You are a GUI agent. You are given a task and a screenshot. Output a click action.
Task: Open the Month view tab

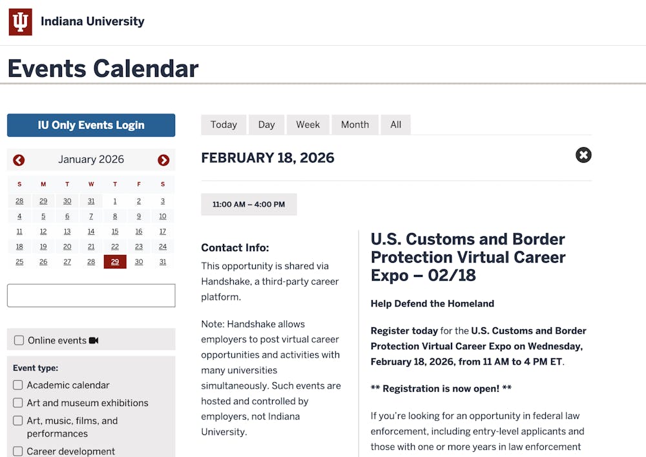pos(355,125)
